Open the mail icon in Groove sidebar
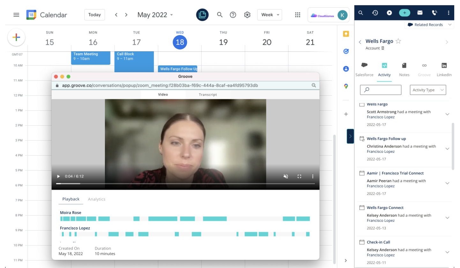Viewport: 460px width, 268px height. click(x=420, y=13)
